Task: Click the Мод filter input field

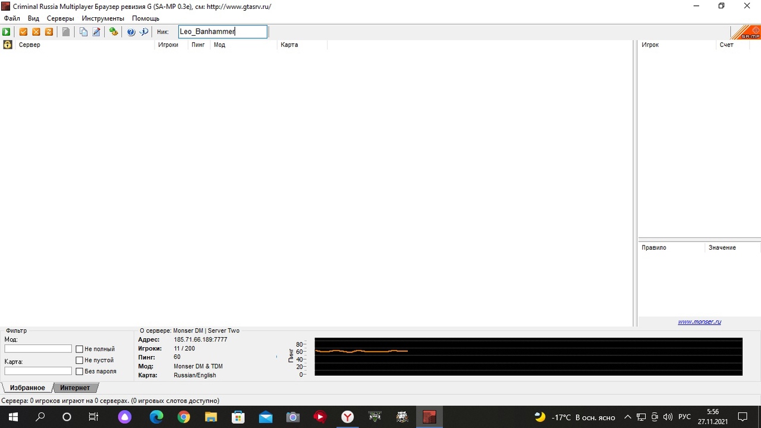Action: click(38, 349)
